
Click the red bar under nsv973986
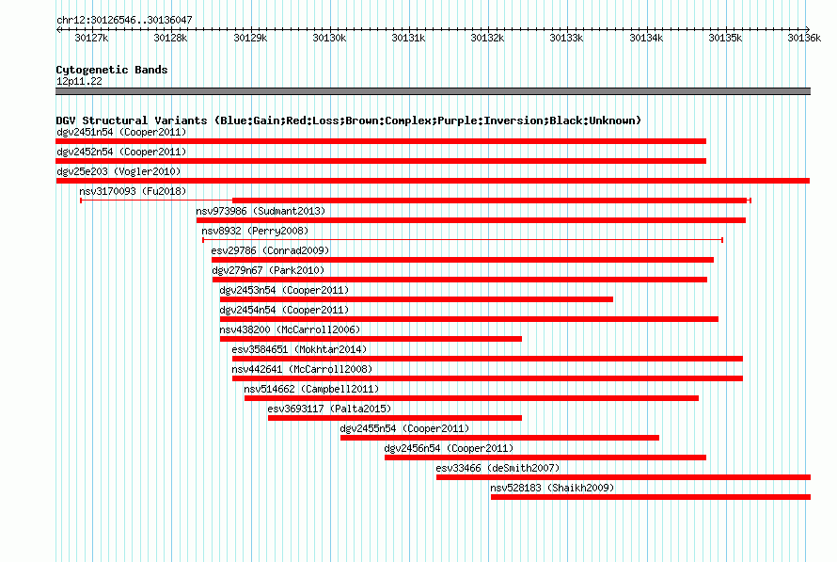pos(471,220)
